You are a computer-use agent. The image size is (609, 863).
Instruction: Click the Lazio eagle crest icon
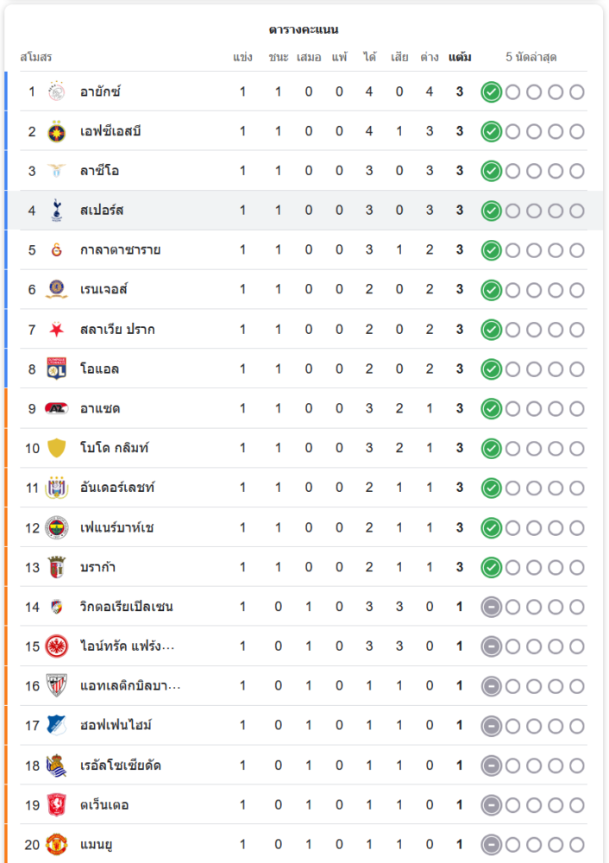(x=57, y=171)
